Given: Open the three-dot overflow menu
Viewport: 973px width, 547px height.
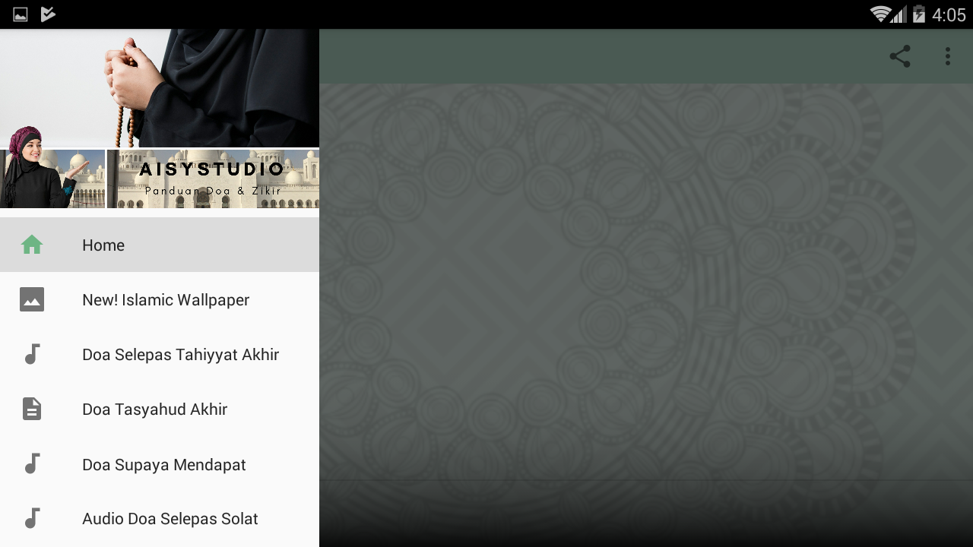Looking at the screenshot, I should point(948,56).
